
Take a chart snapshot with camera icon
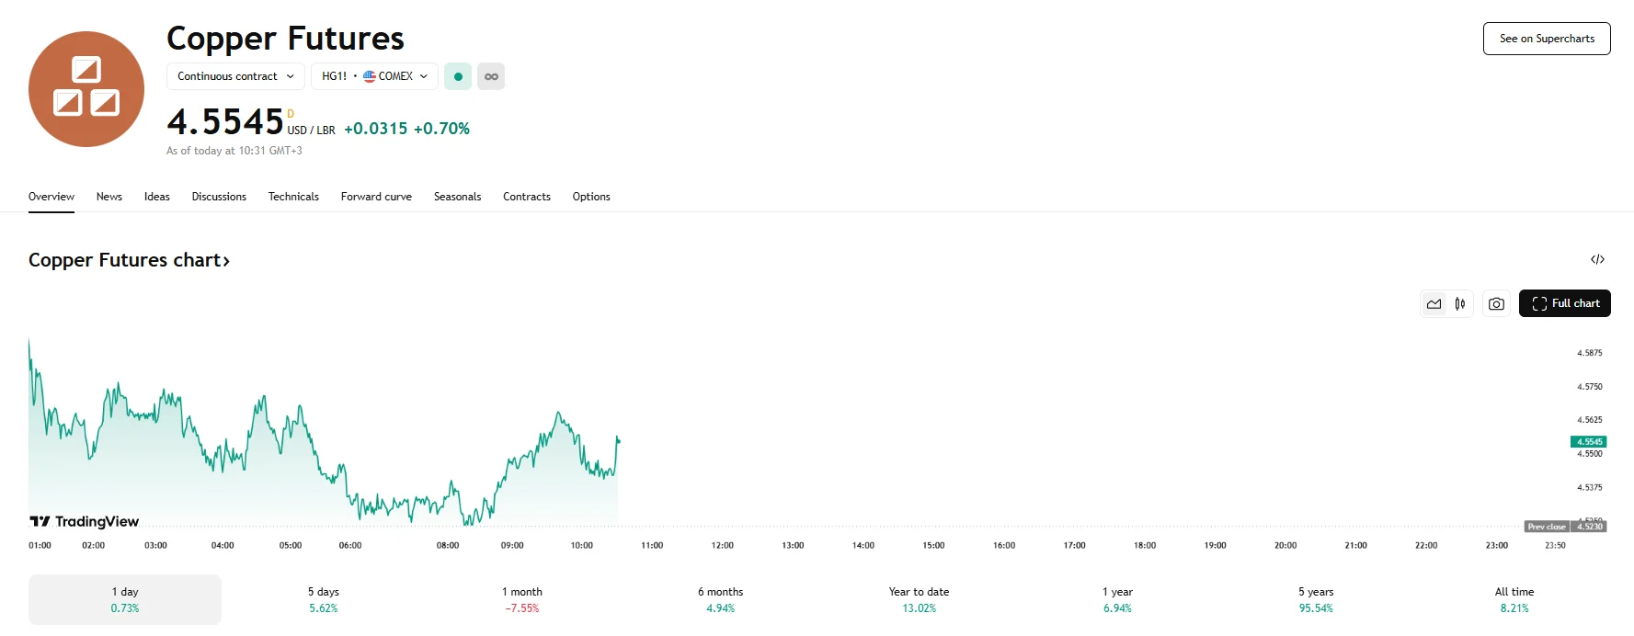tap(1496, 303)
